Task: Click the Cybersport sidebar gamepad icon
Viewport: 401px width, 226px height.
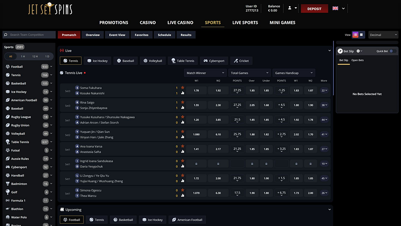Action: pos(8,167)
